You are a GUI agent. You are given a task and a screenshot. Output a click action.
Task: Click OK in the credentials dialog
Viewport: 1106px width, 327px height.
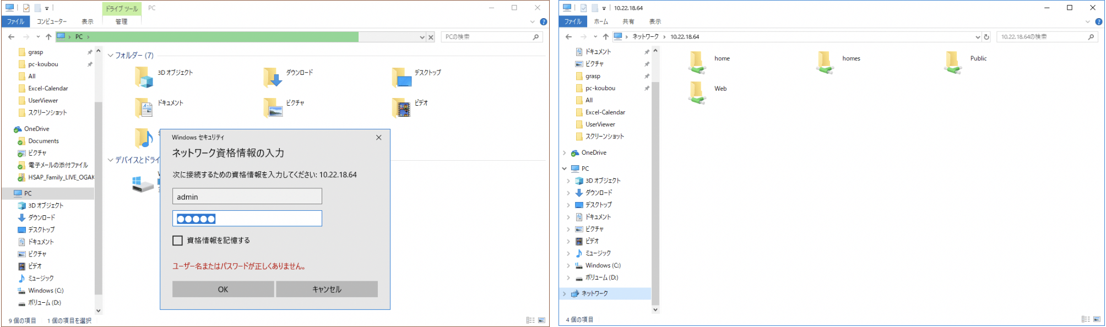click(223, 290)
